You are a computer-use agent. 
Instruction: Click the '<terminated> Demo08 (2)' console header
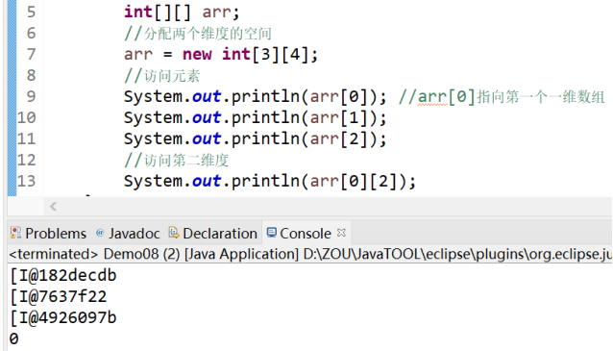(94, 254)
